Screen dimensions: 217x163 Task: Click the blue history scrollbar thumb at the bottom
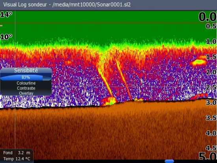[x=169, y=161]
